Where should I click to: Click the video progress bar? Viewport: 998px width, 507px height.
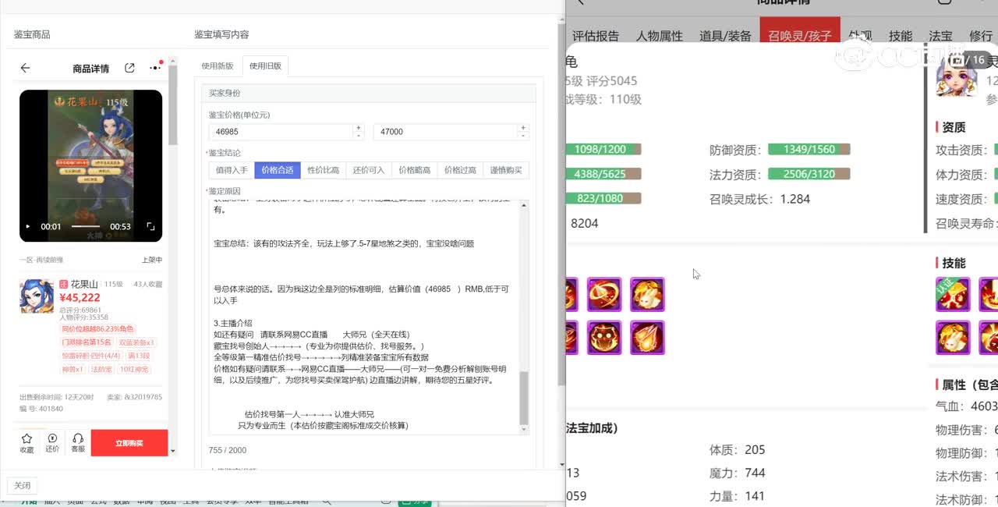click(86, 226)
